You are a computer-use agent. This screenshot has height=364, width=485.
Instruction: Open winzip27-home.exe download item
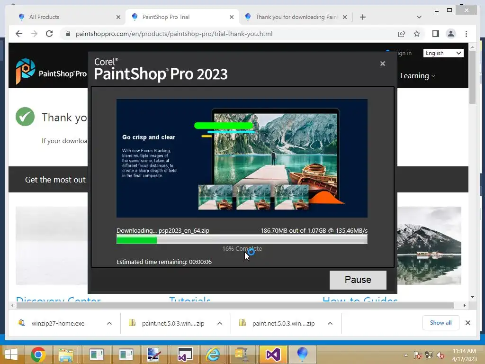[x=58, y=323]
